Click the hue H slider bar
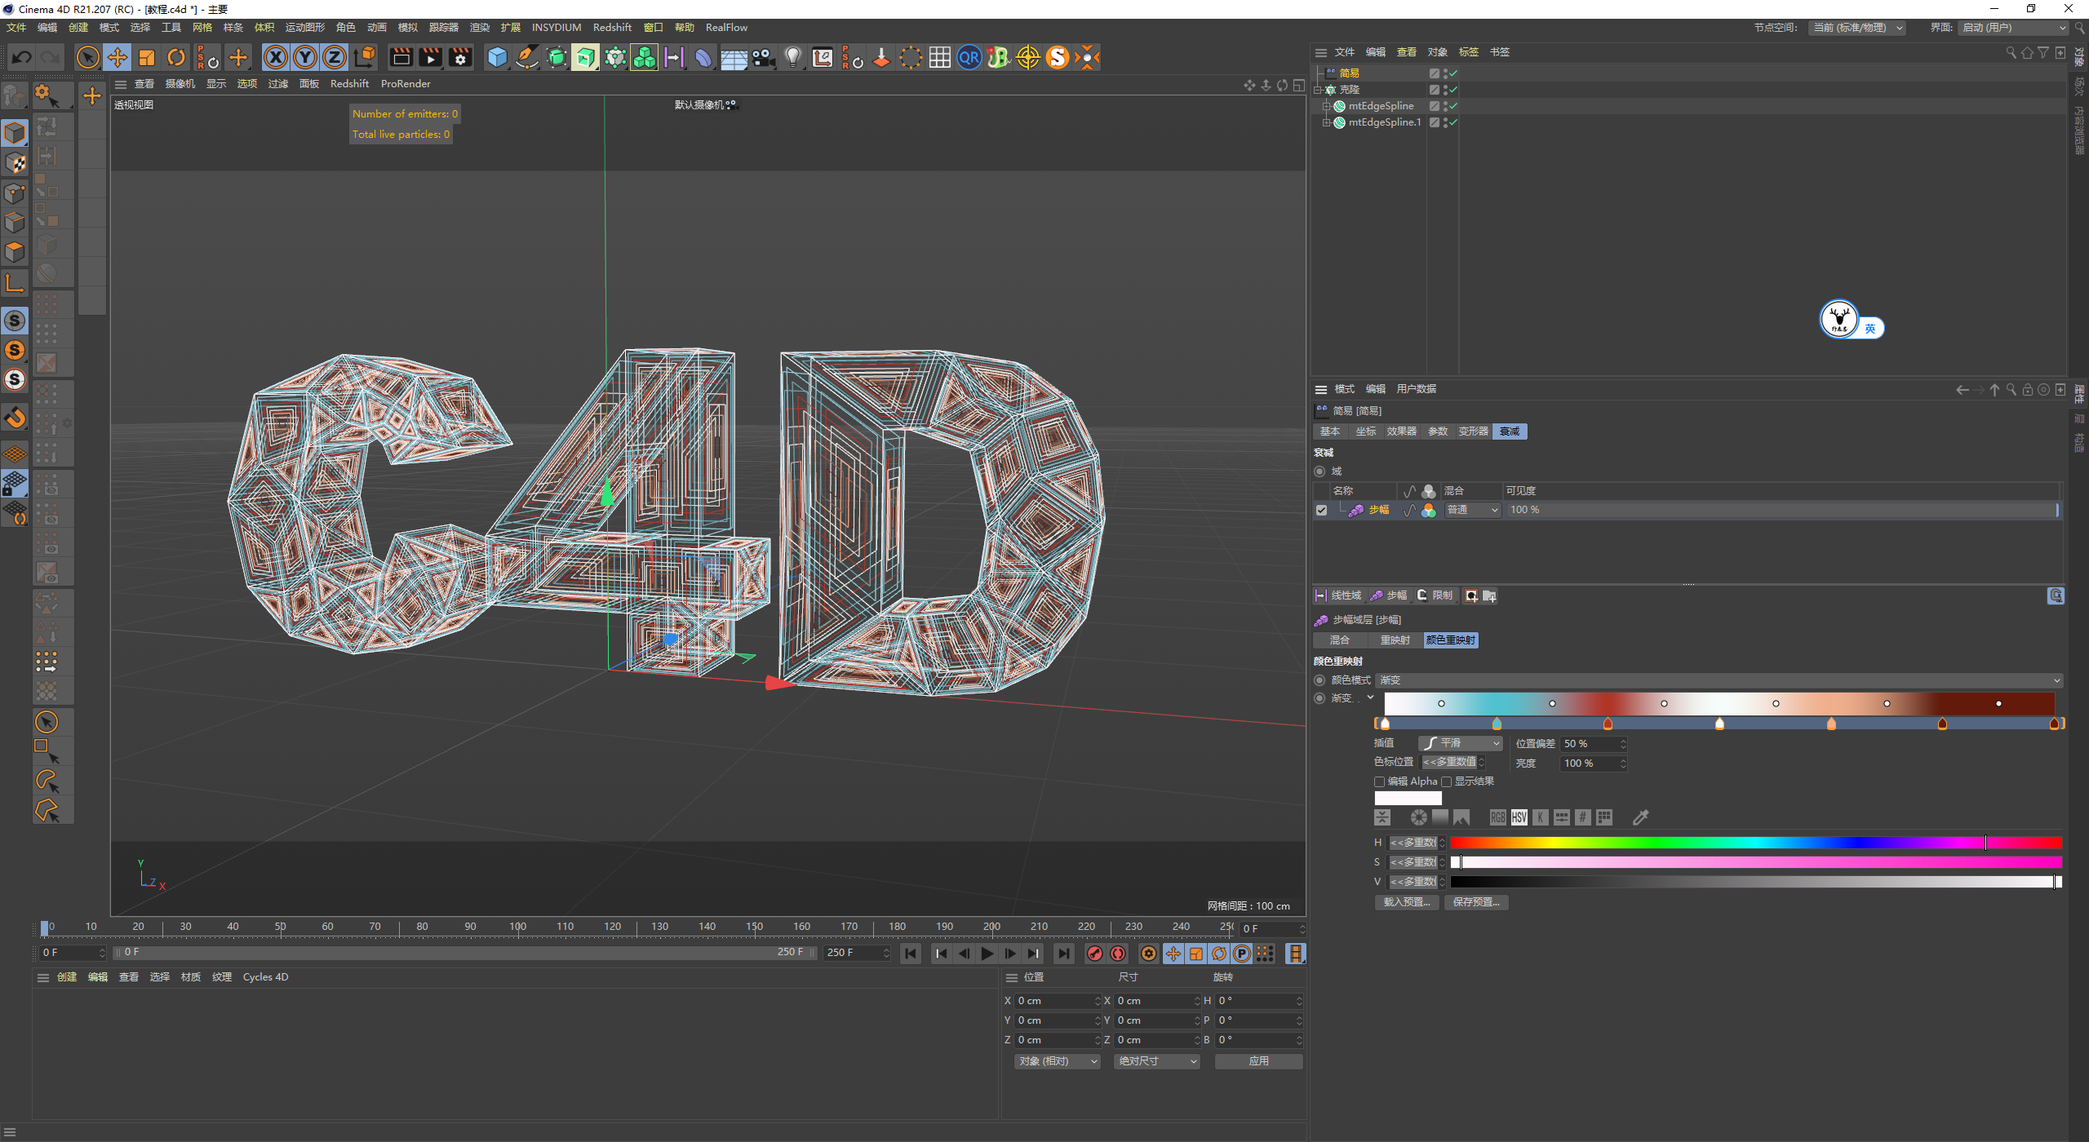This screenshot has height=1142, width=2089. [1756, 843]
